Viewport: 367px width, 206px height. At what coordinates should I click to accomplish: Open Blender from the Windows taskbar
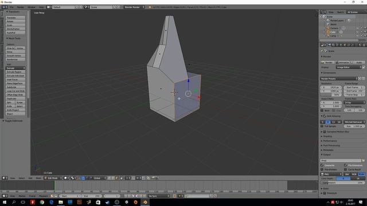pyautogui.click(x=145, y=202)
